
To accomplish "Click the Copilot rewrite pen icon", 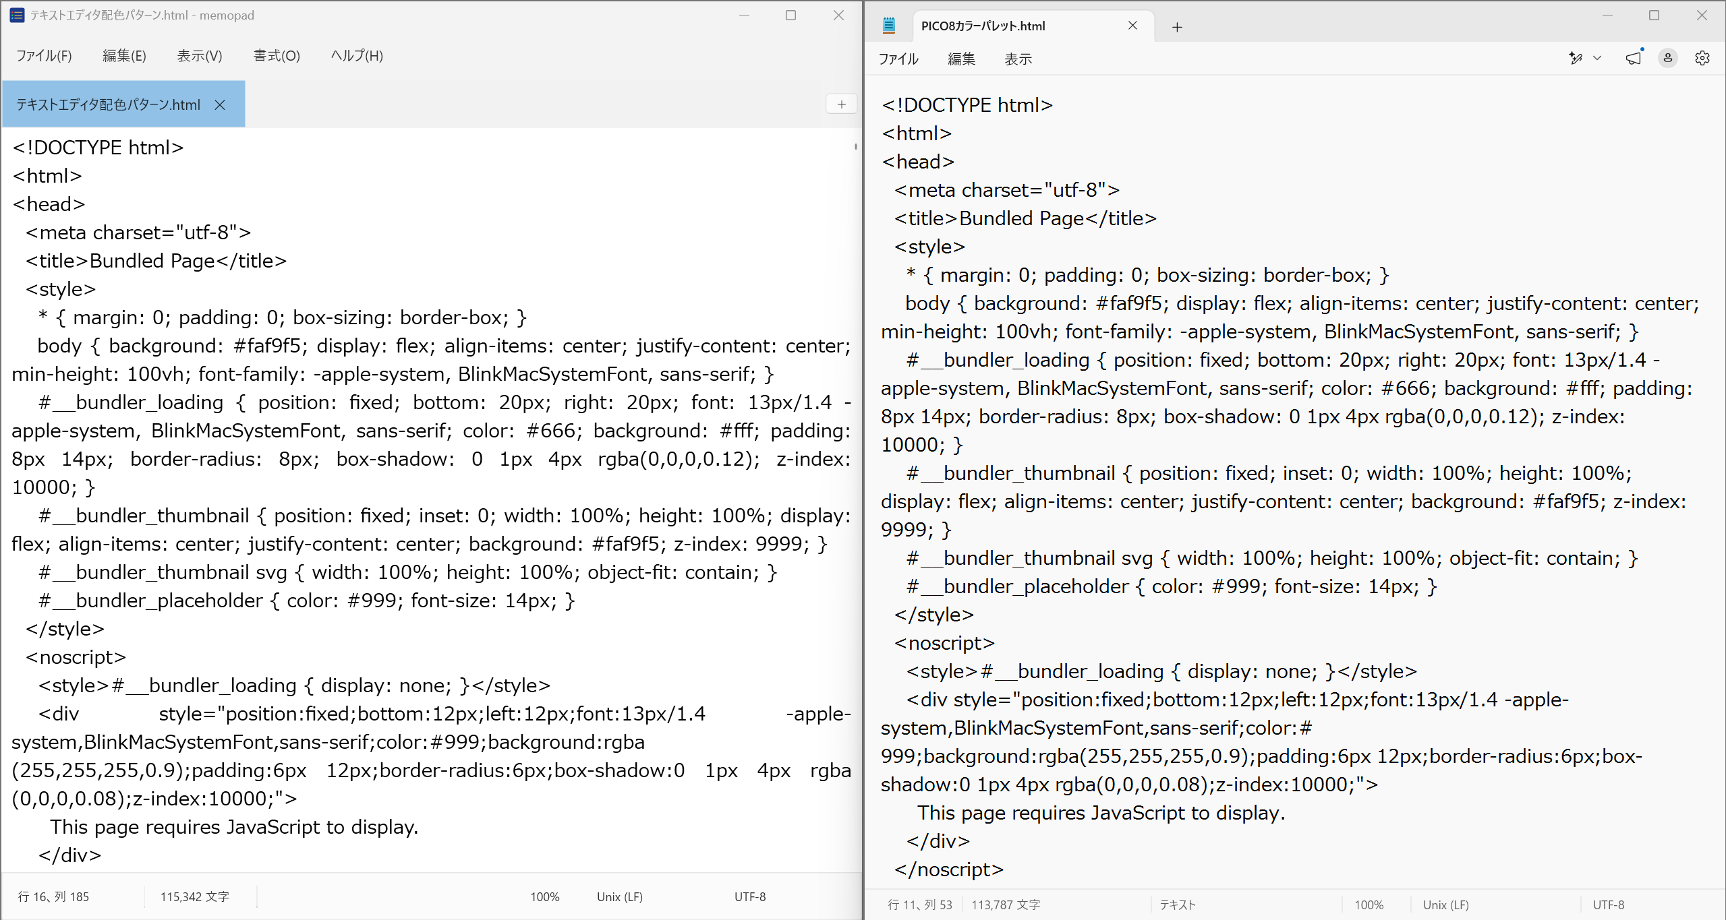I will [1576, 58].
